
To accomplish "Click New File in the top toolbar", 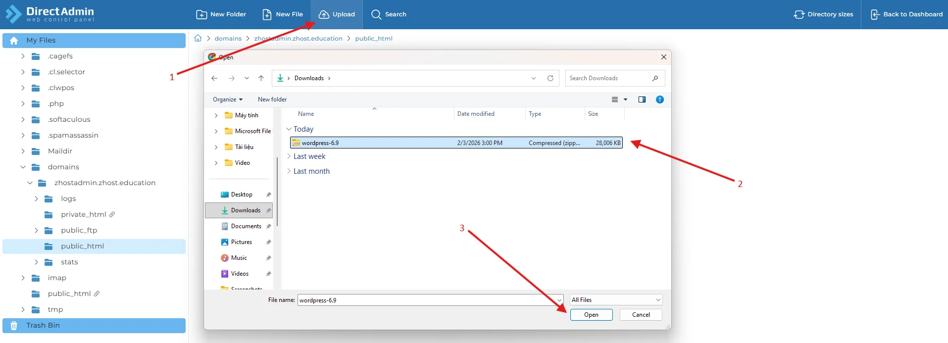I will coord(282,14).
